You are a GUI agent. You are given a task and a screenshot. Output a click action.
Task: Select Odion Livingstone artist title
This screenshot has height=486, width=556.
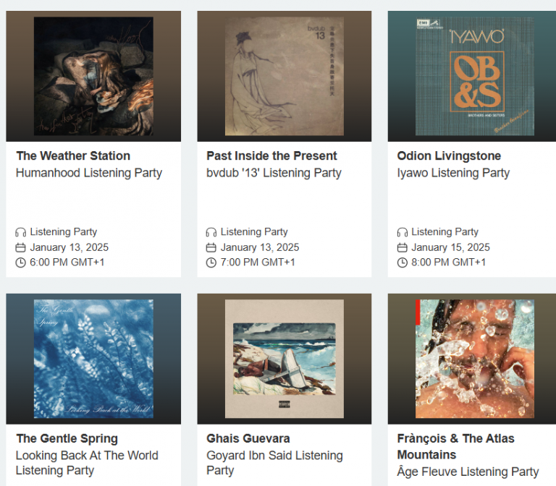tap(449, 156)
